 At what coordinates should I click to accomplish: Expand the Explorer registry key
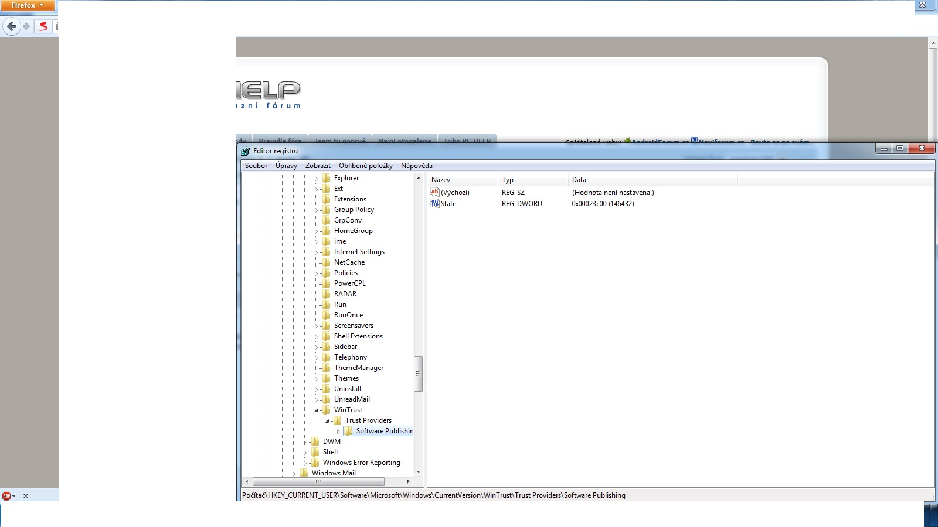click(x=316, y=179)
